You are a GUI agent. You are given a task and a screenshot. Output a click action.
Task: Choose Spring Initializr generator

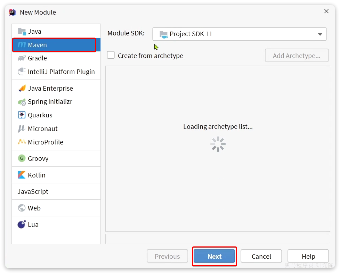[x=56, y=102]
